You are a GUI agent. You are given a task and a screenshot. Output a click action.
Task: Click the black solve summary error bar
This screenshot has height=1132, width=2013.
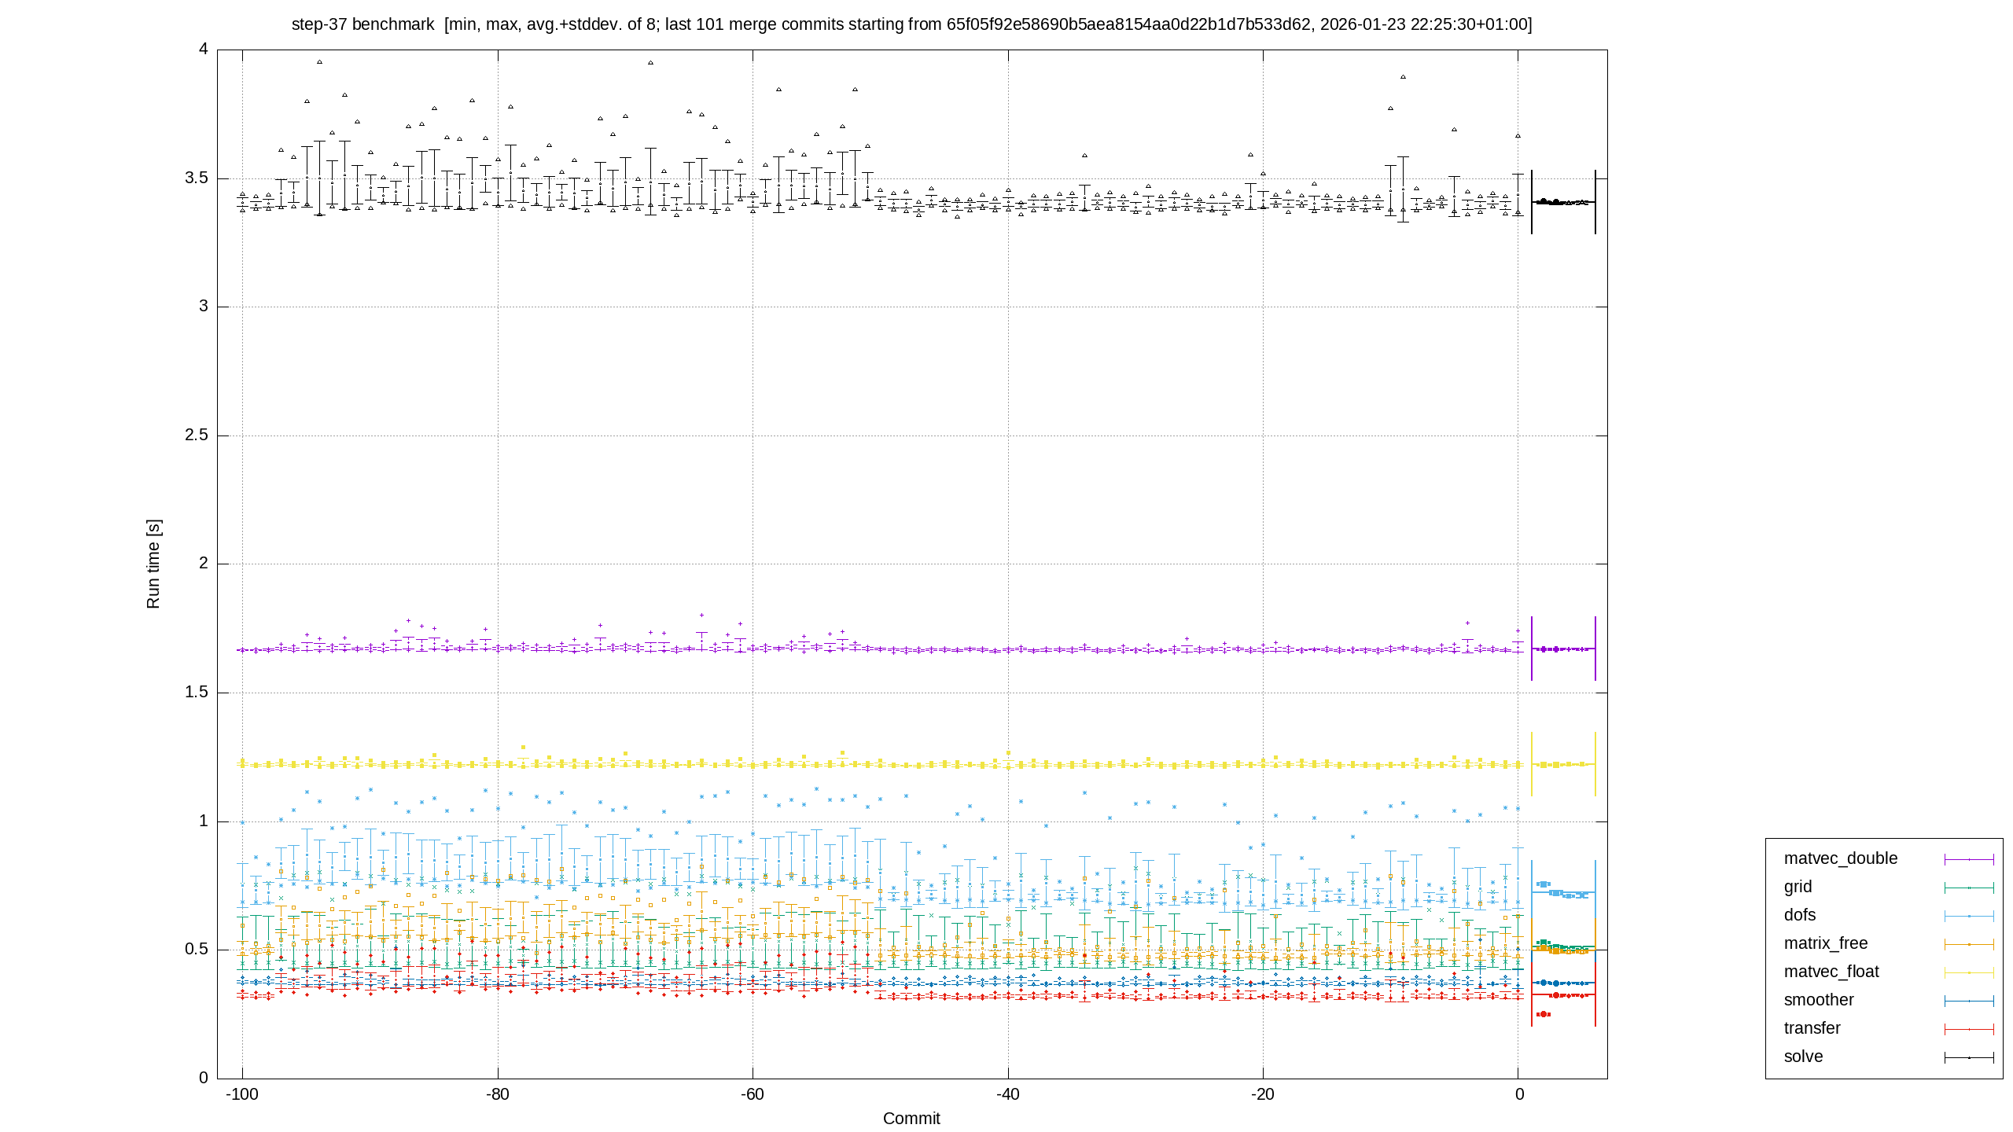click(x=1563, y=202)
